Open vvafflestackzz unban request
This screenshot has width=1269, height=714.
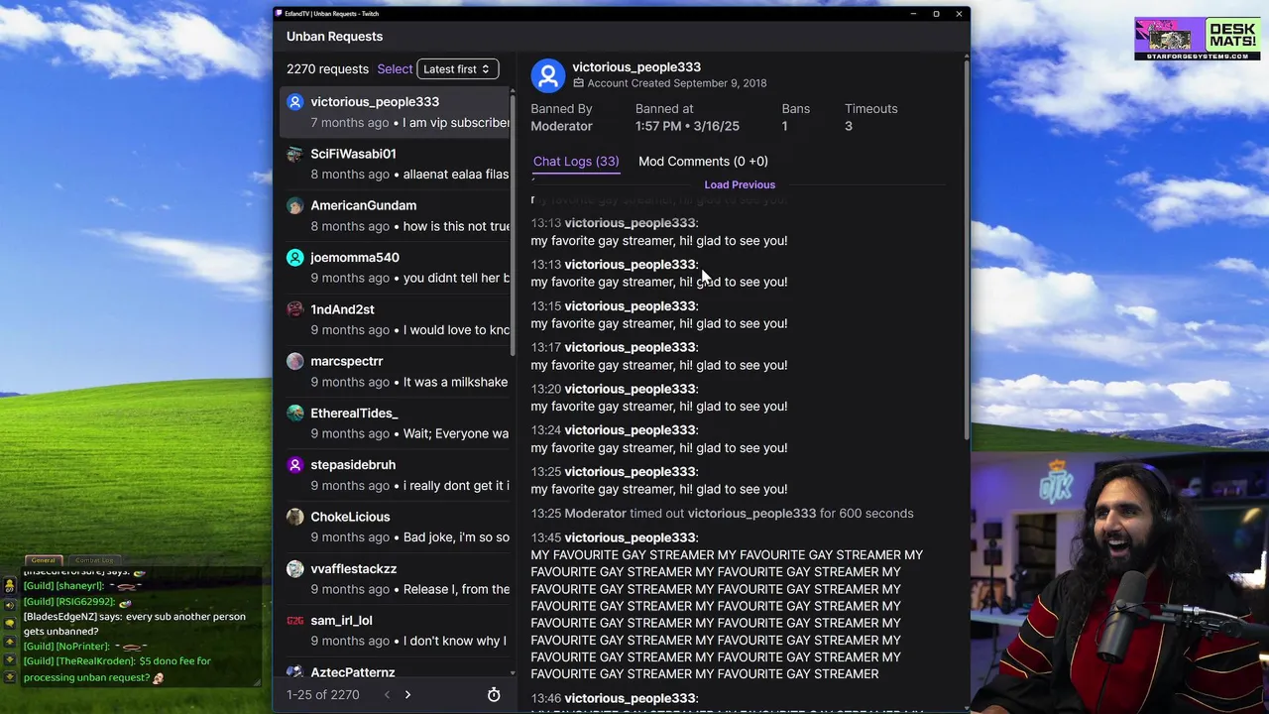click(x=395, y=579)
